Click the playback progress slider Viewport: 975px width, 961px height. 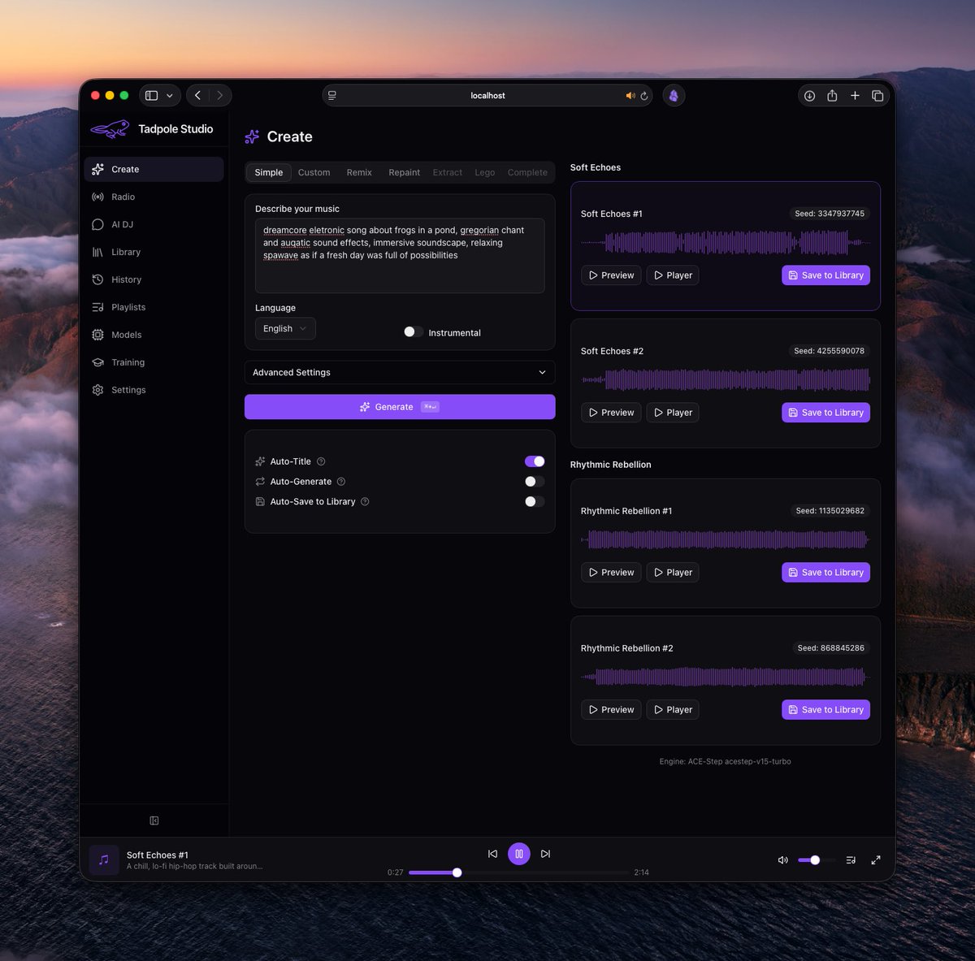[x=518, y=872]
